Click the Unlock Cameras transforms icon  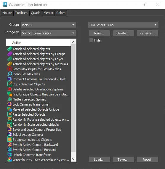point(10,155)
